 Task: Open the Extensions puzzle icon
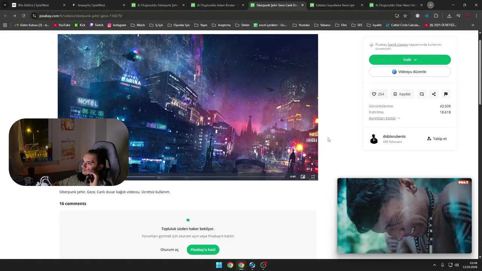click(436, 16)
